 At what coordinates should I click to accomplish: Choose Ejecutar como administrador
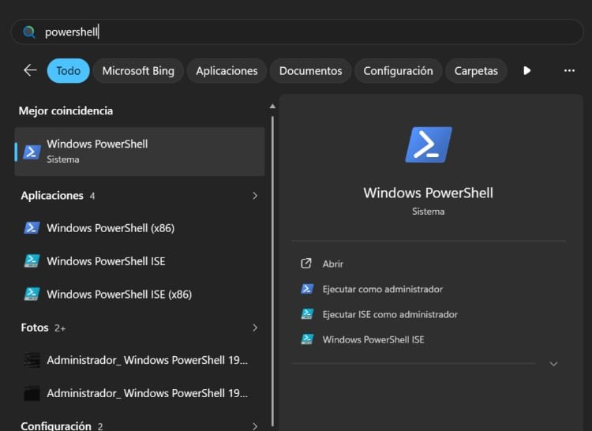pyautogui.click(x=383, y=289)
